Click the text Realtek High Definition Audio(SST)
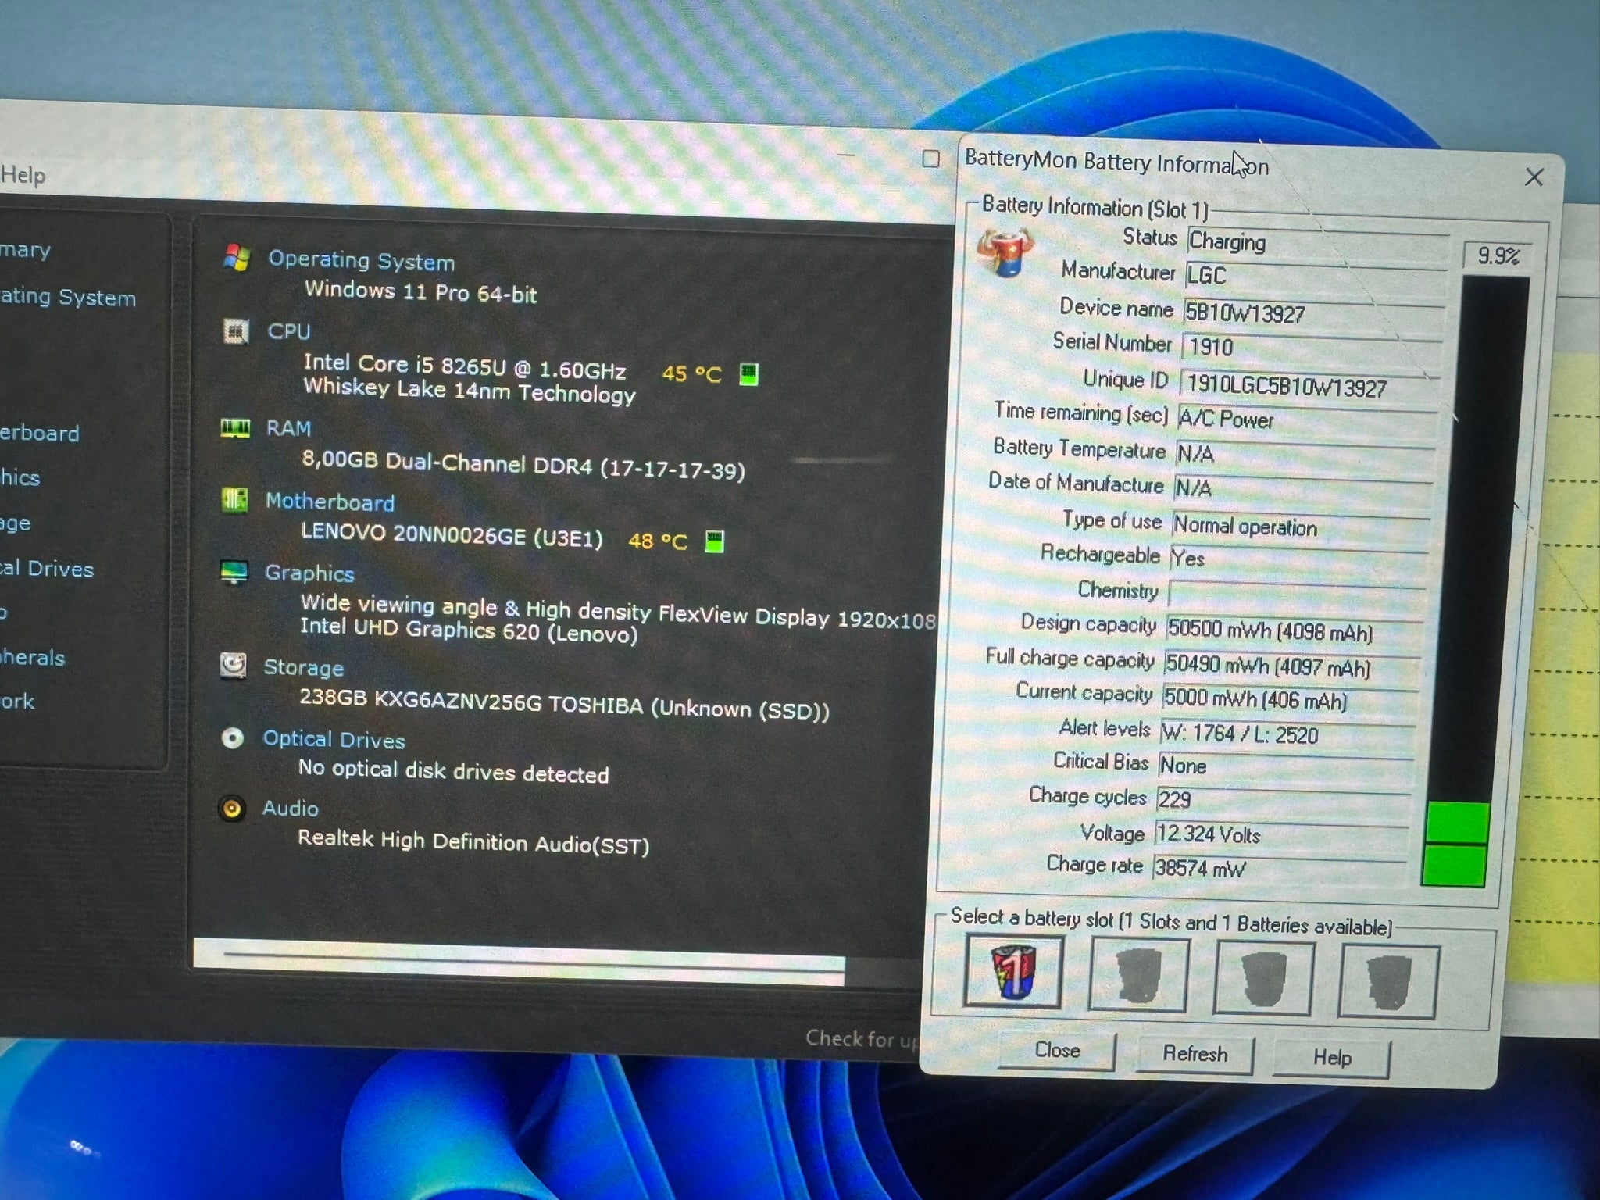 tap(473, 842)
